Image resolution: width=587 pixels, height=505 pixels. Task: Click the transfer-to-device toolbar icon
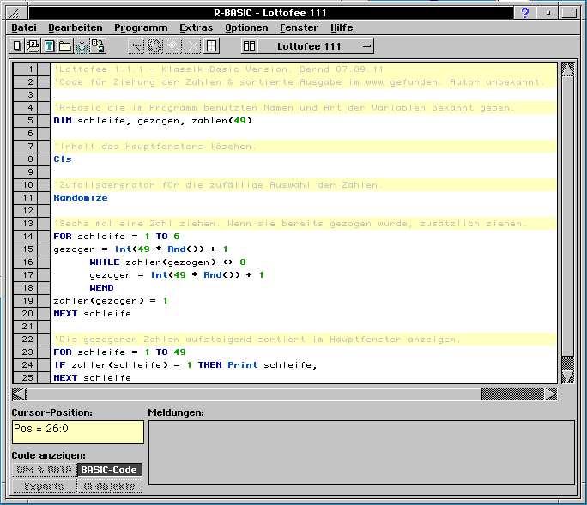tap(98, 46)
